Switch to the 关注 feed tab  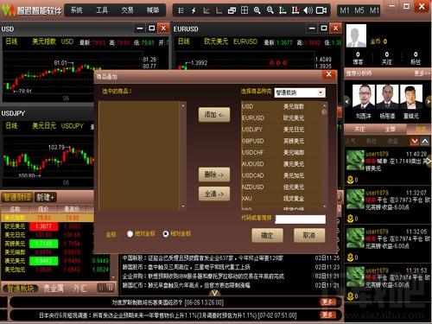pyautogui.click(x=359, y=129)
